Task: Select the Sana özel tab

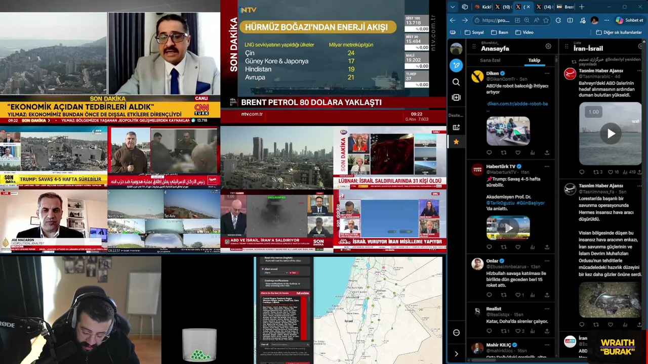Action: 490,60
